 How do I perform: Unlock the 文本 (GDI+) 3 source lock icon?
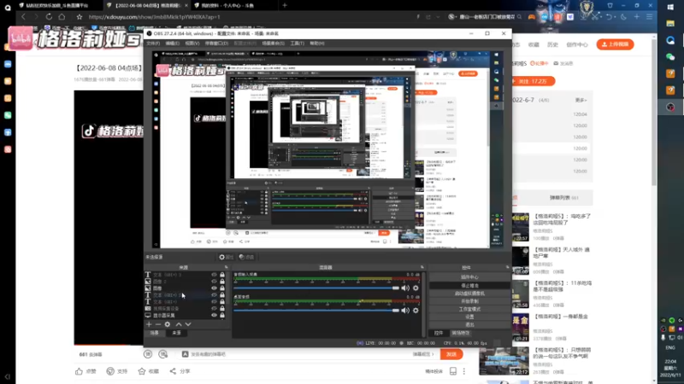(222, 275)
